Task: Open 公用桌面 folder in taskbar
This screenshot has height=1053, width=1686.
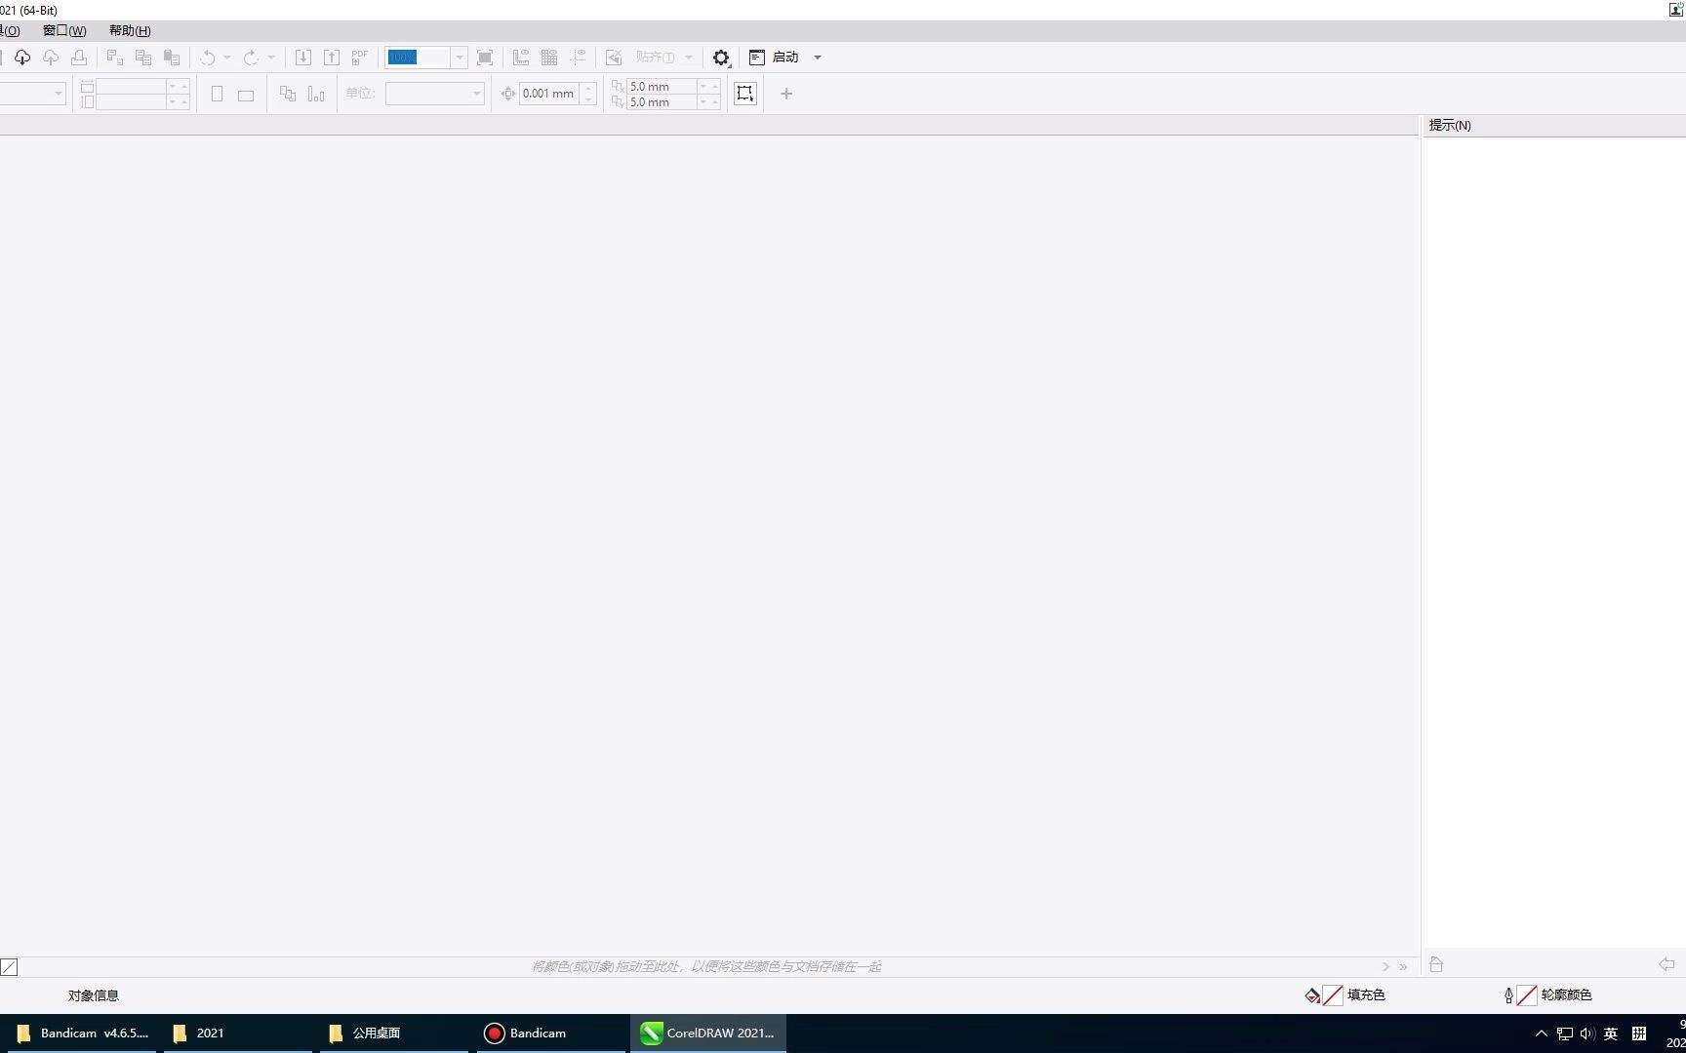Action: (394, 1033)
